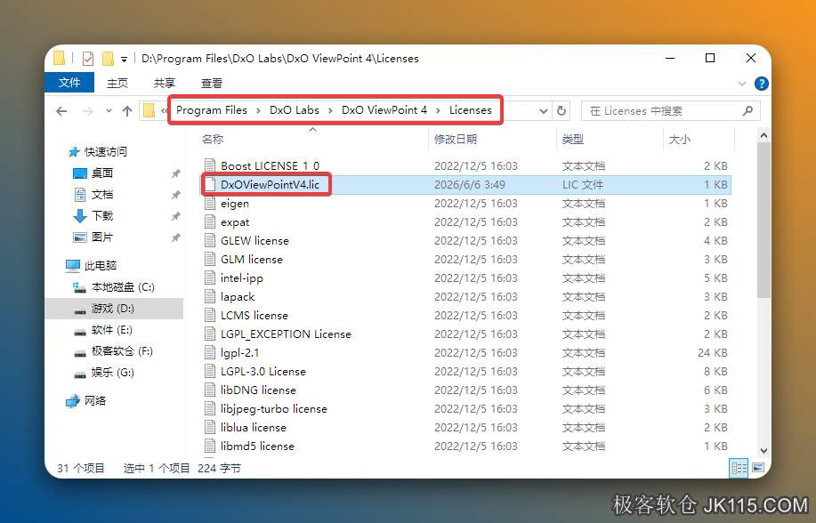Open the blue Help question mark icon

[761, 84]
